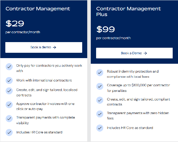Screen dimensions: 178x142
Task: Click the arrow icon in left Book a demo button
Action: point(55,47)
